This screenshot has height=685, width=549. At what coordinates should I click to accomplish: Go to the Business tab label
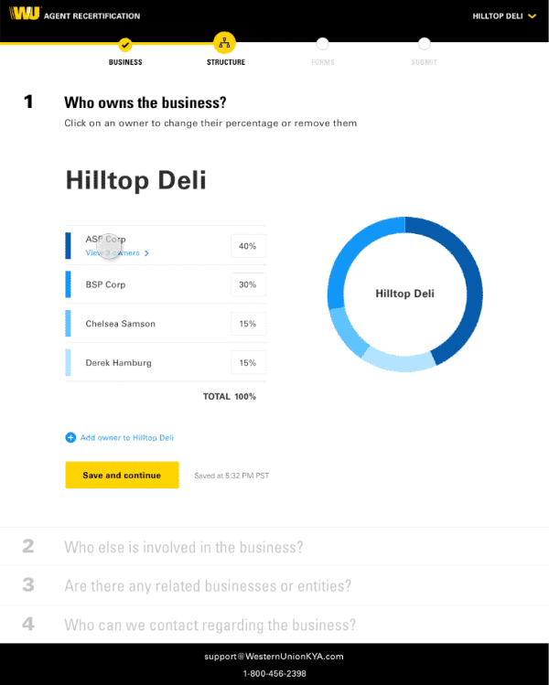125,62
